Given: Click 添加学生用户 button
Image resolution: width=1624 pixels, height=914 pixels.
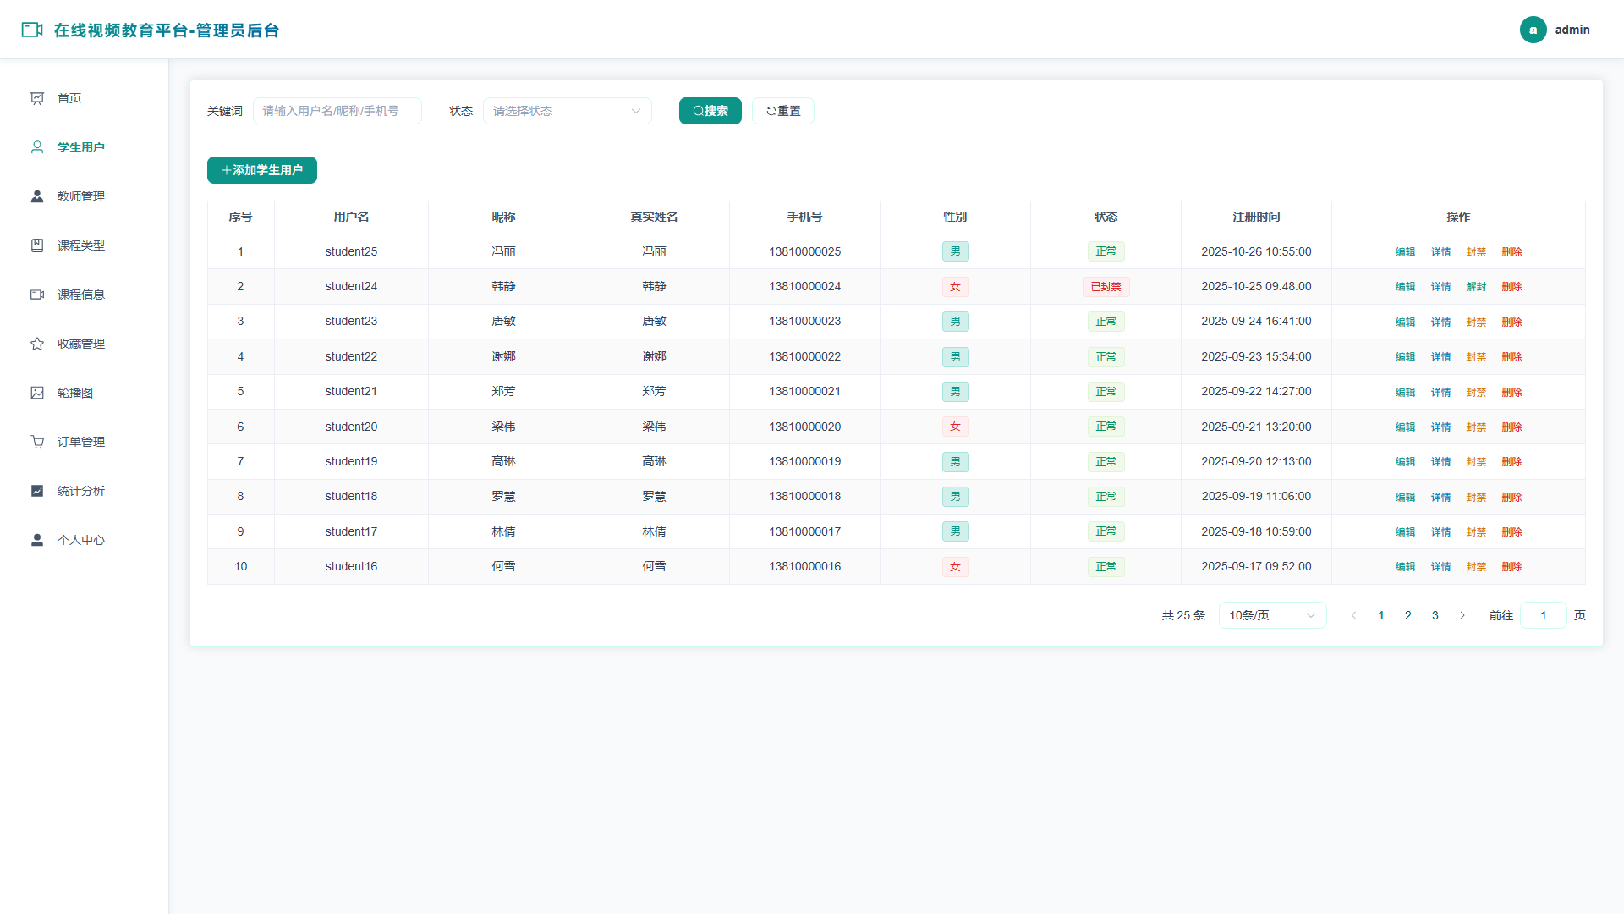Looking at the screenshot, I should [x=262, y=170].
